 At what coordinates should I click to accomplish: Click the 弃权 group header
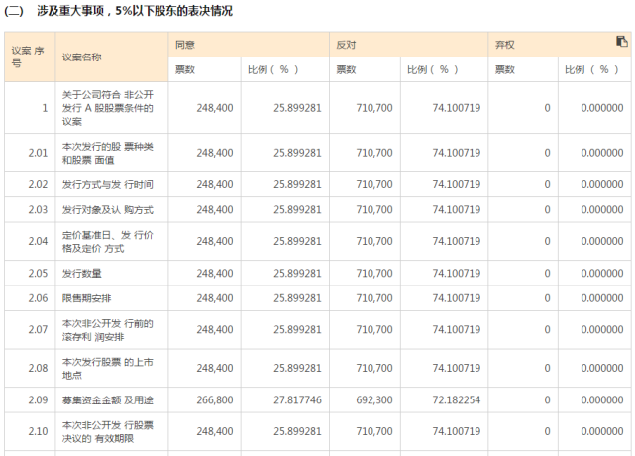[x=560, y=45]
